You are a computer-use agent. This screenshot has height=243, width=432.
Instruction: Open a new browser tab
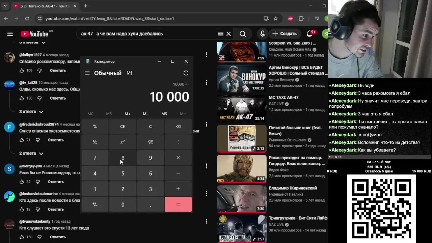85,6
